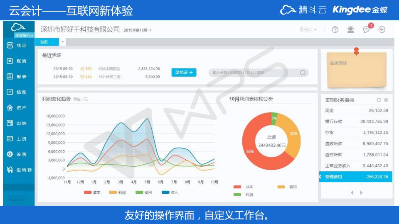Refresh the 本期财务指标 panel
This screenshot has width=399, height=224.
379,100
